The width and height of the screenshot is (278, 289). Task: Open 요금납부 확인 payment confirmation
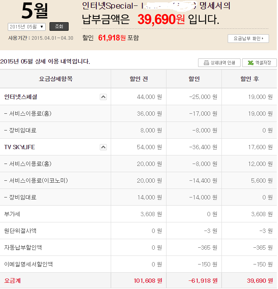(x=248, y=39)
